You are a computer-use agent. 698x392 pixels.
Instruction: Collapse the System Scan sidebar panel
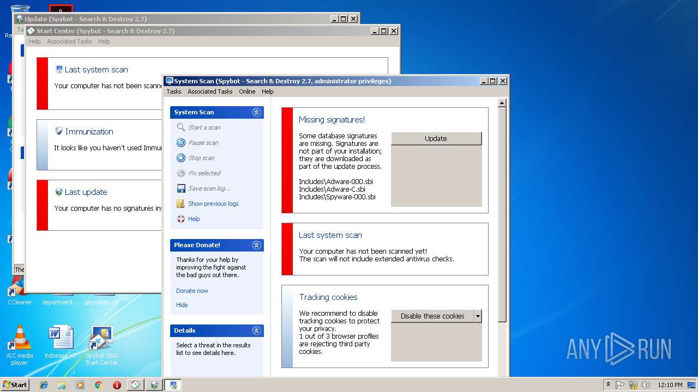(x=256, y=112)
